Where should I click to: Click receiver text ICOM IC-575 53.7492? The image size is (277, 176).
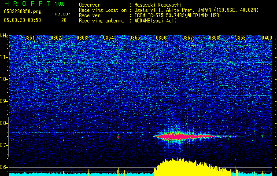[x=177, y=15]
